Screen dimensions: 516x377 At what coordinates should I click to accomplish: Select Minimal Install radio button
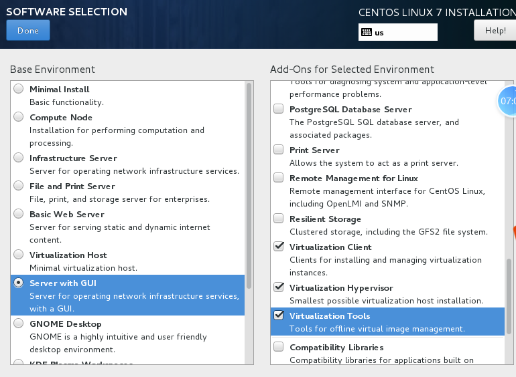click(x=18, y=89)
